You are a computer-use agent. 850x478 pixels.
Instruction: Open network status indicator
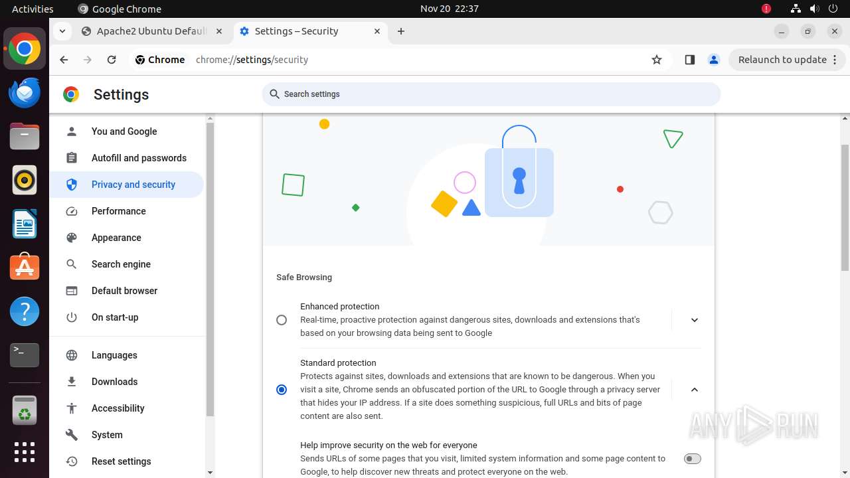click(x=796, y=9)
